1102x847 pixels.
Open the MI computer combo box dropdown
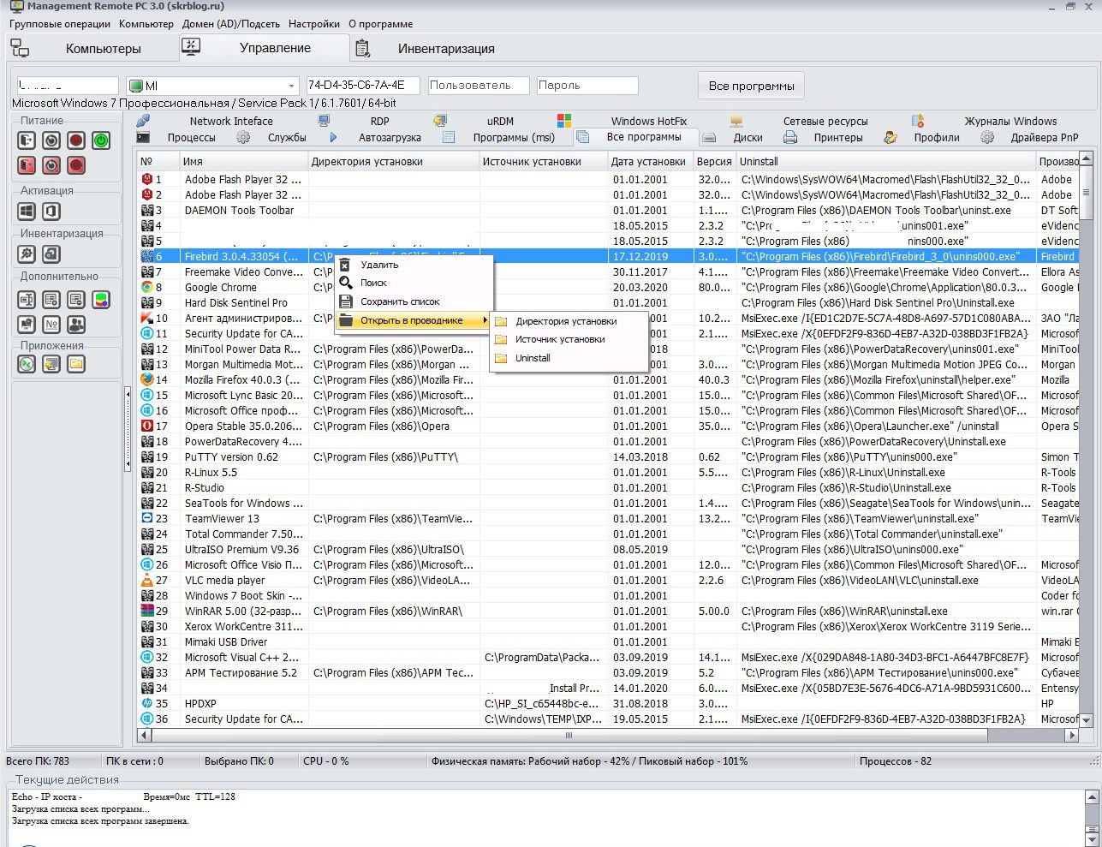pos(291,86)
